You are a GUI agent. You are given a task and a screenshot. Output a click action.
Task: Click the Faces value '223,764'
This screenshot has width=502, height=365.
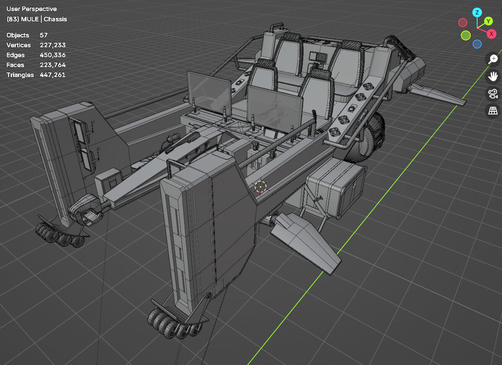point(53,65)
